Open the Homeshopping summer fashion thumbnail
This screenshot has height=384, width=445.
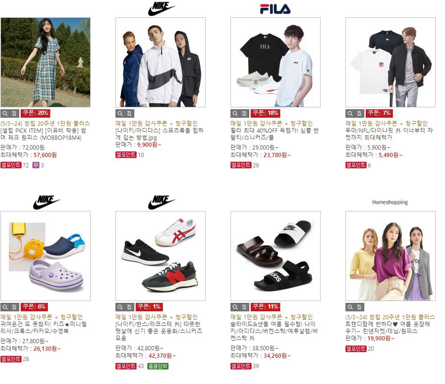[390, 256]
